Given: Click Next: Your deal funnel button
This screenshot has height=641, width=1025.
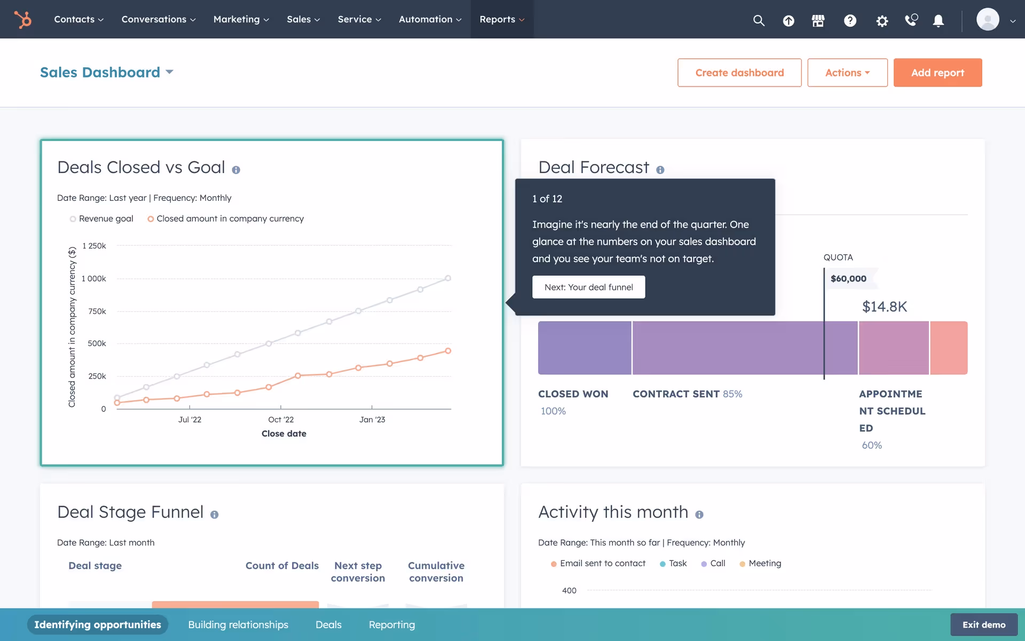Looking at the screenshot, I should [x=588, y=287].
